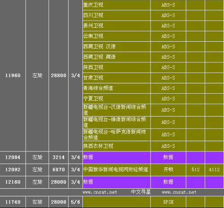This screenshot has width=224, height=208.
Task: Click the 6870 symbol rate value
Action: coord(58,170)
